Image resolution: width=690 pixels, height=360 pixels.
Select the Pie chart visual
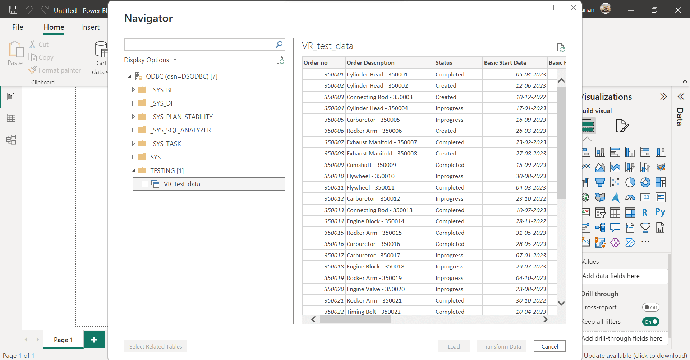pos(631,182)
